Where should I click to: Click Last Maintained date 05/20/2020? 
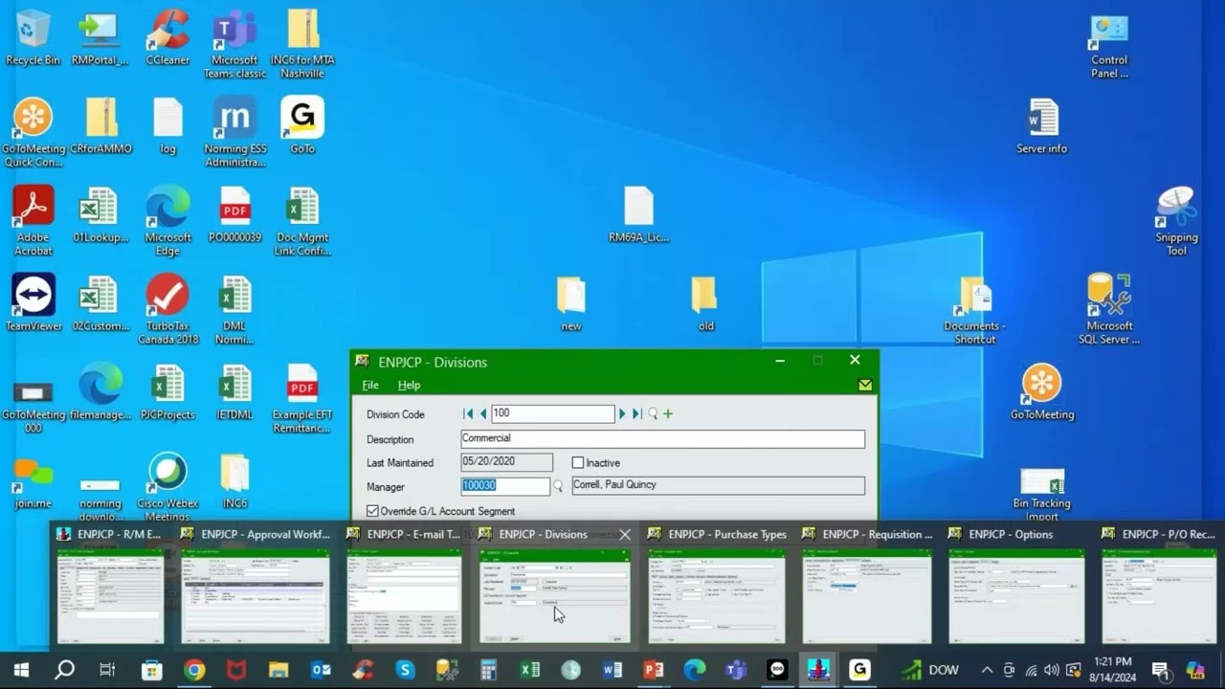pos(506,462)
